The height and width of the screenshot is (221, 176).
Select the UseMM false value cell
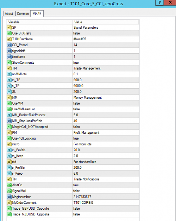106,103
